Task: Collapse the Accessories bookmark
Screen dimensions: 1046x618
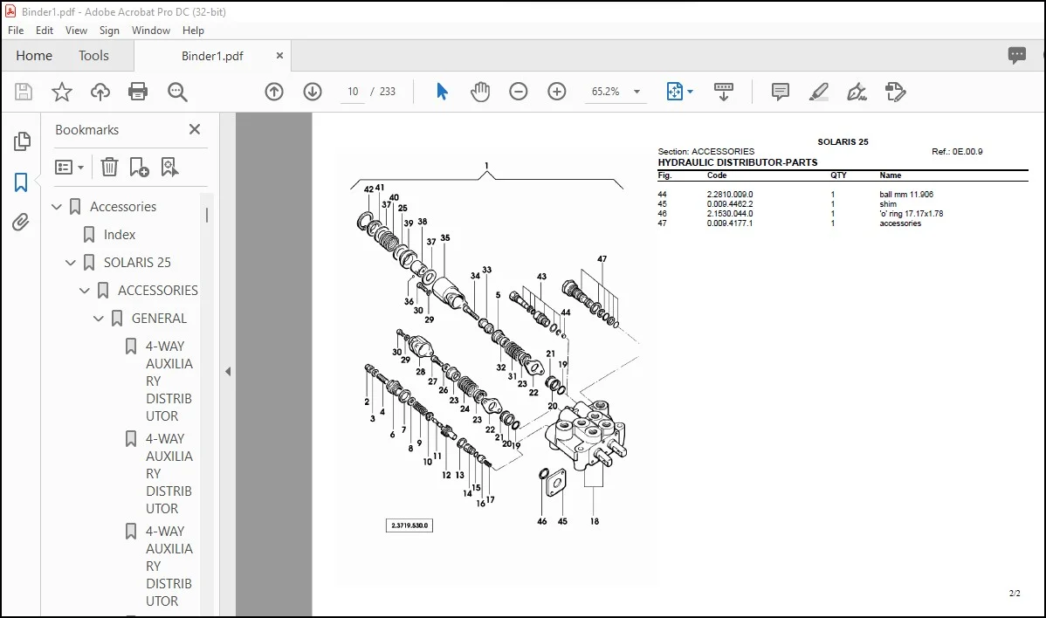Action: tap(57, 207)
